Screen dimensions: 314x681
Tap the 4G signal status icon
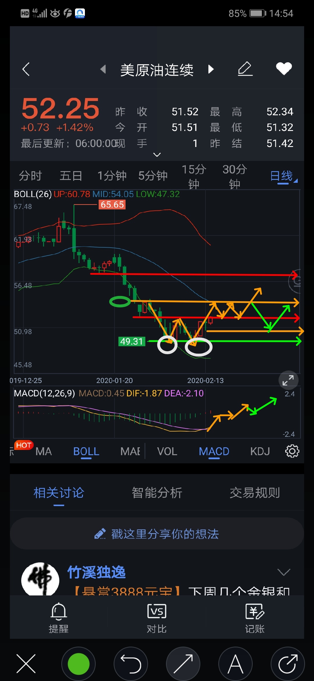40,13
